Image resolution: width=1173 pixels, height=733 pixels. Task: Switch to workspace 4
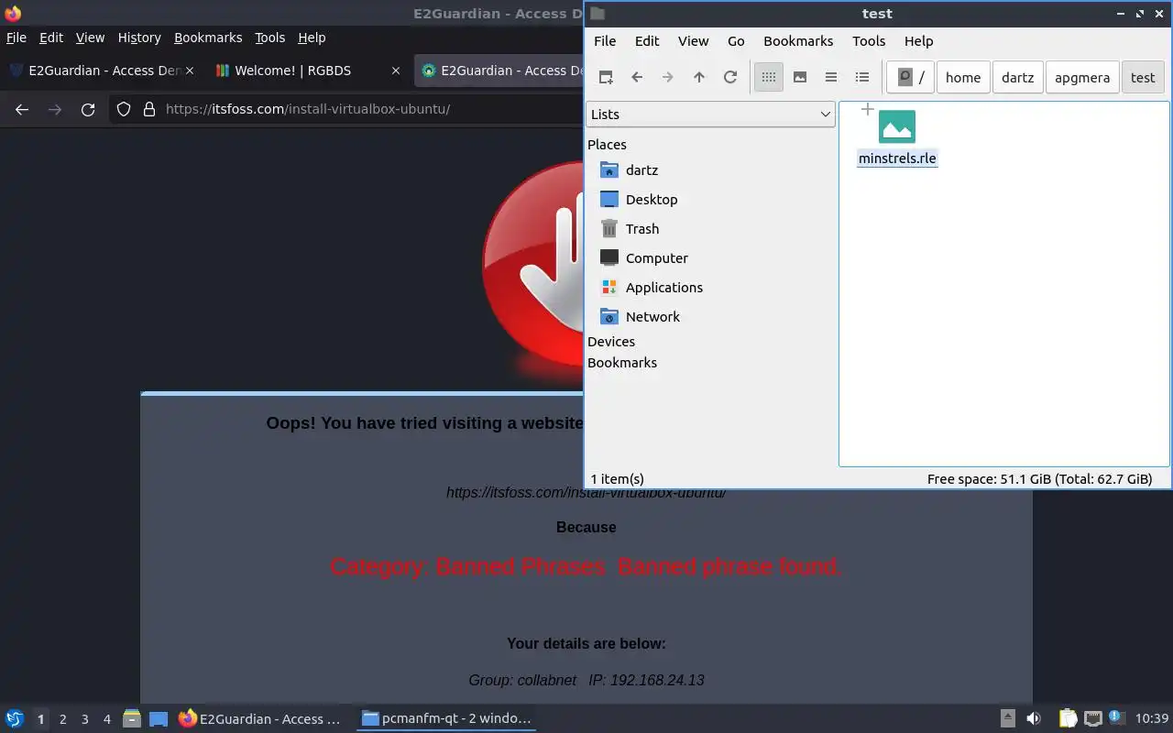[x=106, y=719]
